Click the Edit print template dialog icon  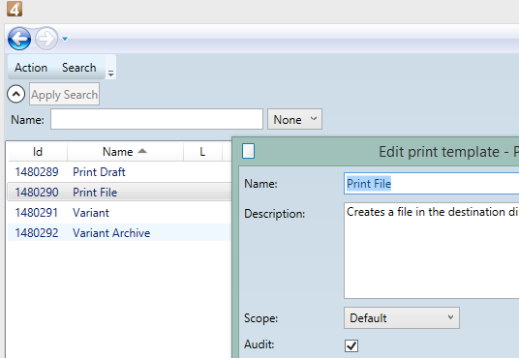coord(248,151)
